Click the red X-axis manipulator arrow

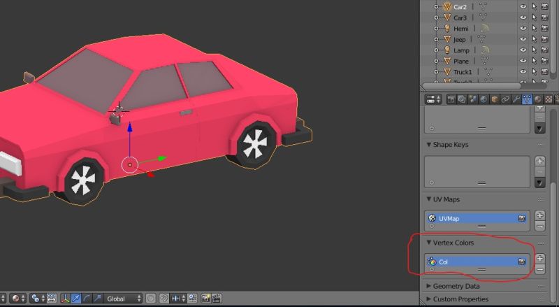coord(150,174)
